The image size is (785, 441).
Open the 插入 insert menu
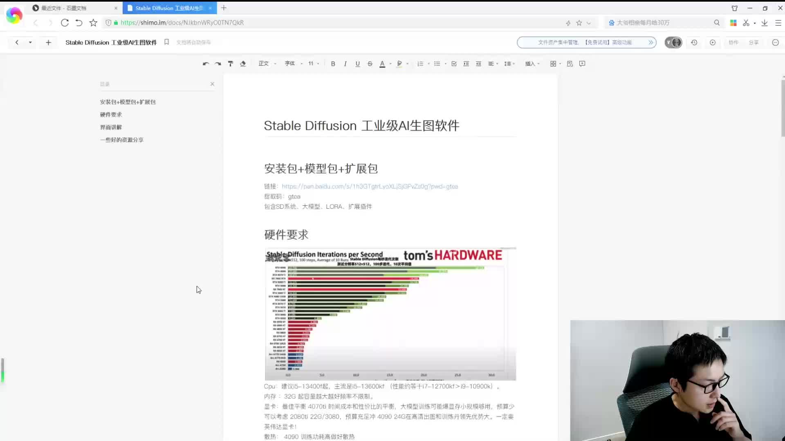click(532, 64)
